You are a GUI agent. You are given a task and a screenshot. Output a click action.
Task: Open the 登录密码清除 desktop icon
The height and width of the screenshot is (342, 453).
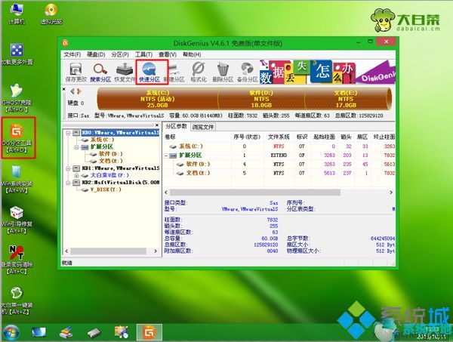17,260
